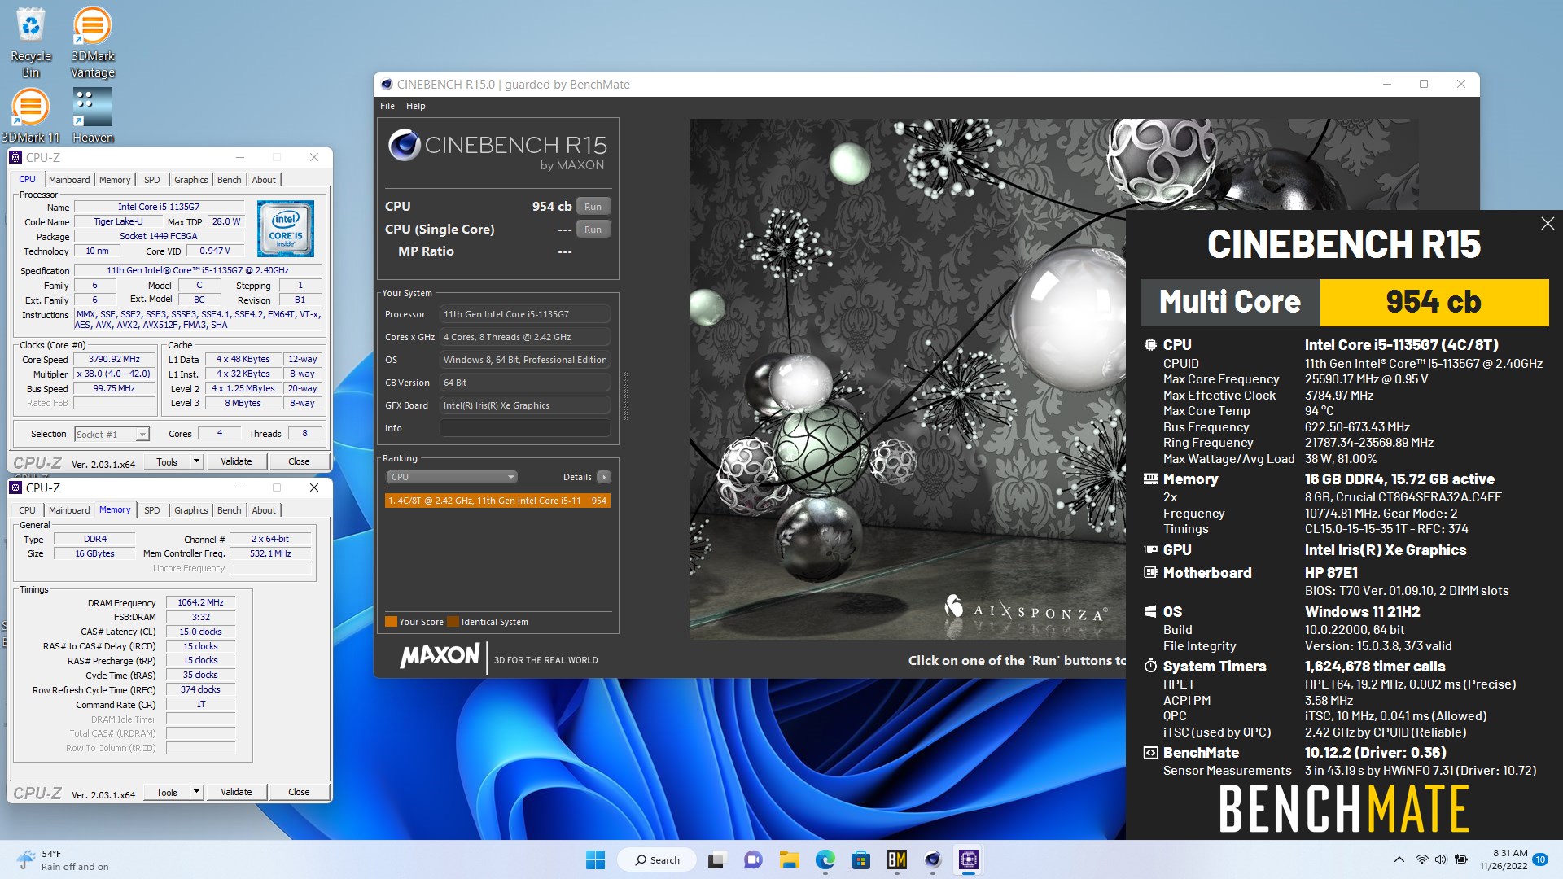Click the yellow 954 cb score box
Image resolution: width=1563 pixels, height=879 pixels.
click(x=1434, y=302)
